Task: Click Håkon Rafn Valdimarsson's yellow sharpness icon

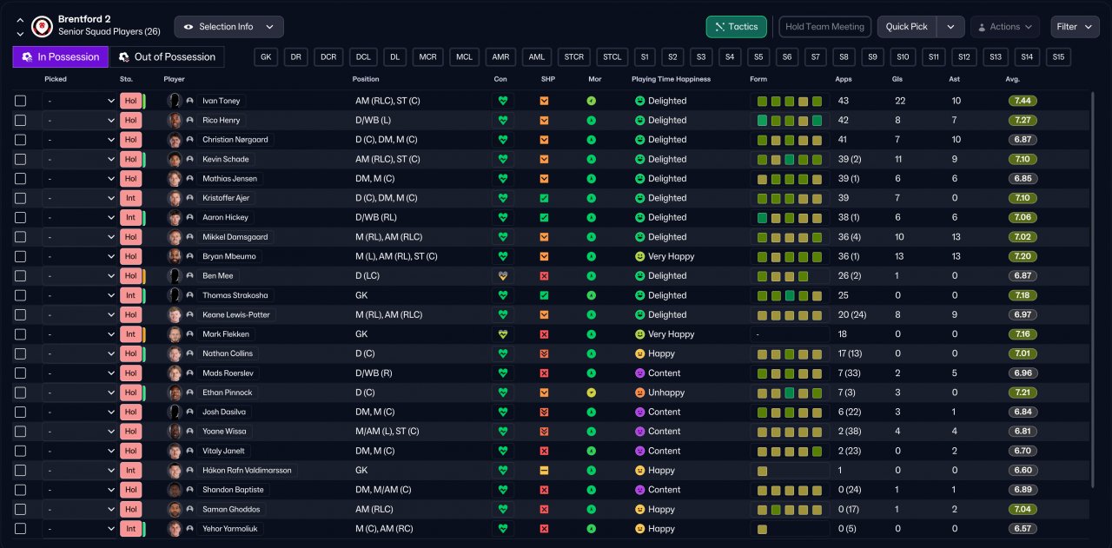Action: (x=544, y=470)
